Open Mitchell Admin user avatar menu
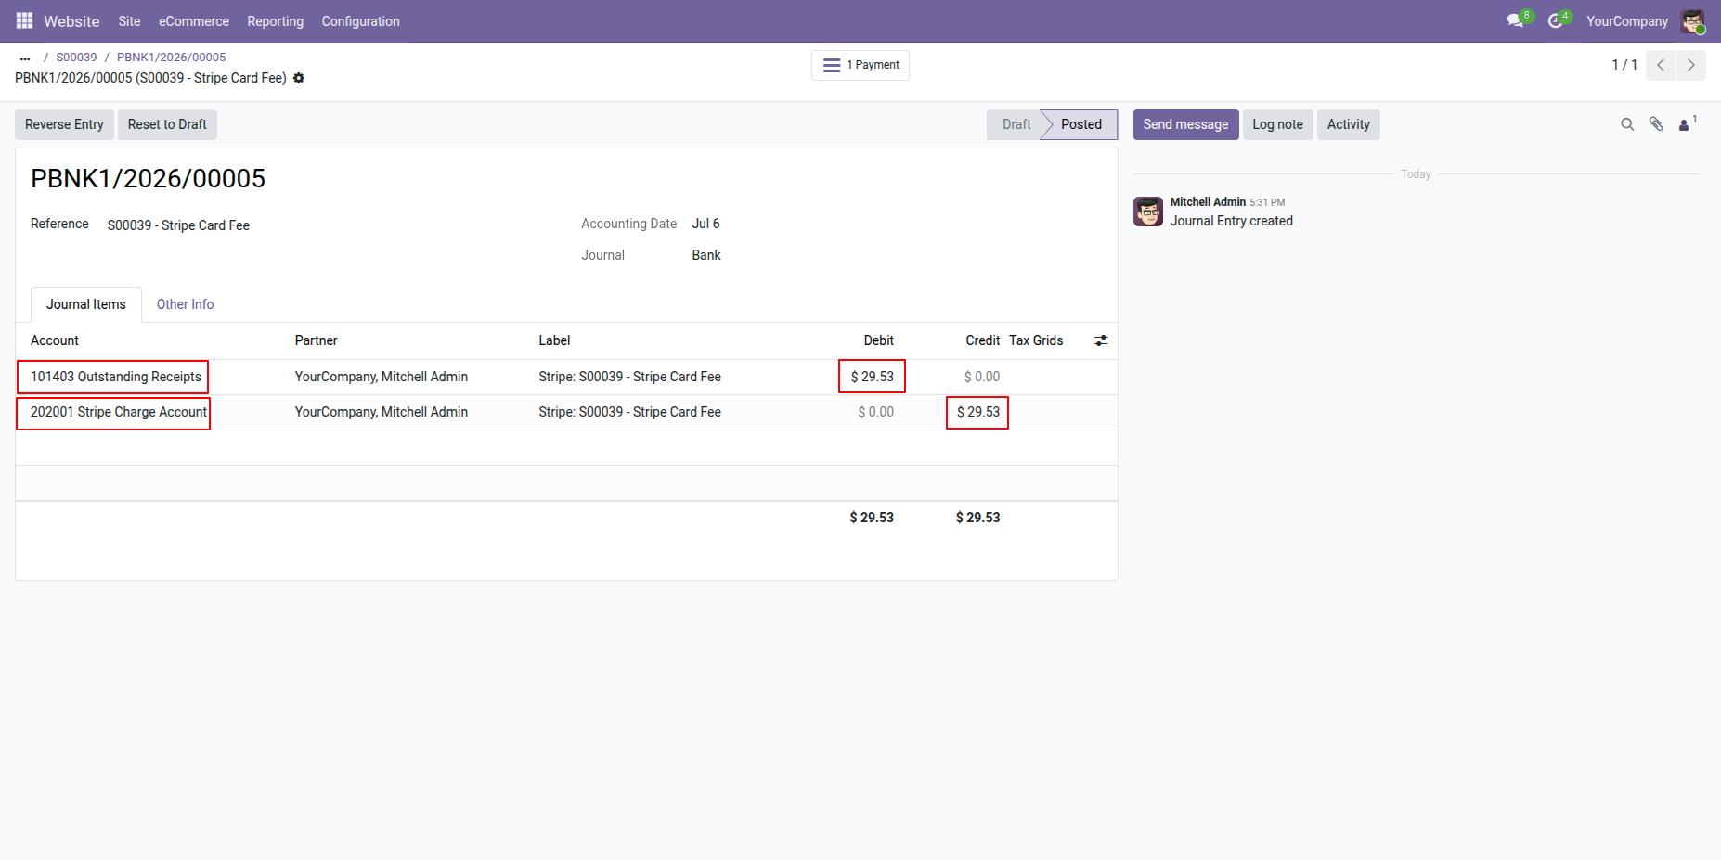 [1693, 20]
